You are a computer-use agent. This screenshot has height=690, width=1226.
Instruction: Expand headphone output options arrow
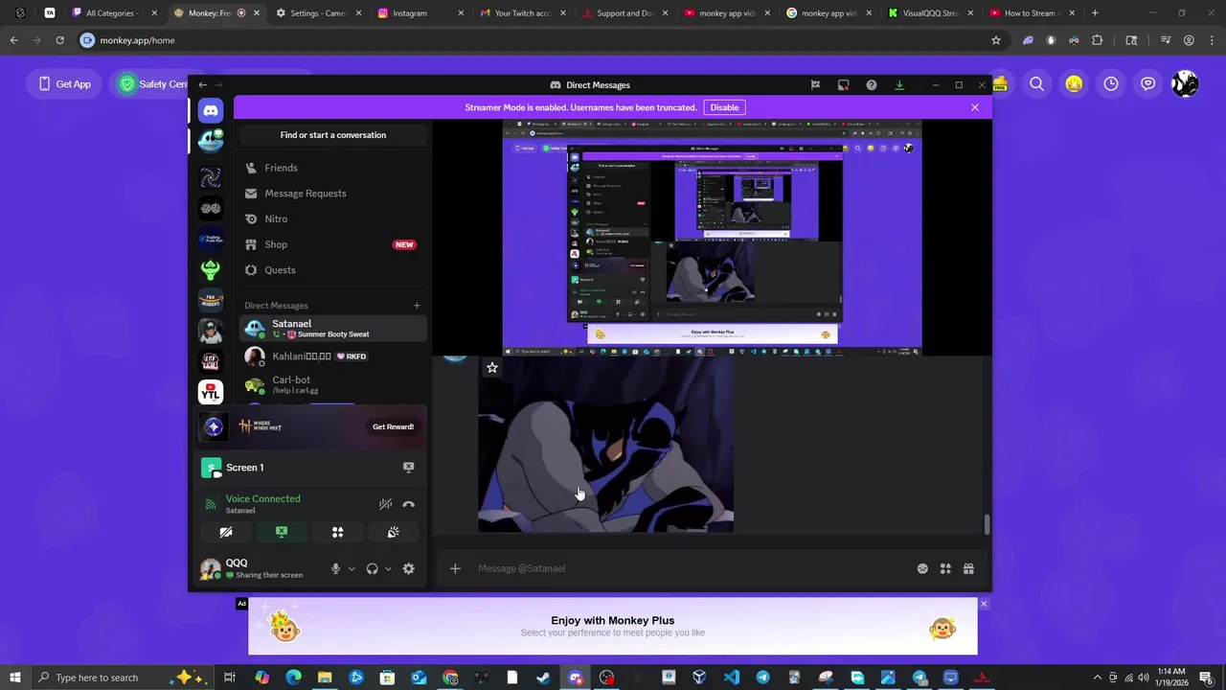pyautogui.click(x=388, y=568)
